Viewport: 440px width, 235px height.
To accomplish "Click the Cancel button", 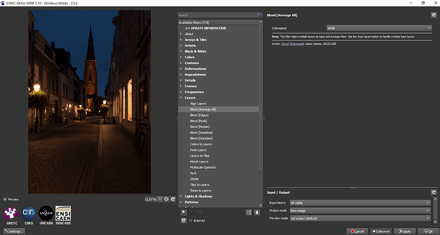I will [x=357, y=231].
